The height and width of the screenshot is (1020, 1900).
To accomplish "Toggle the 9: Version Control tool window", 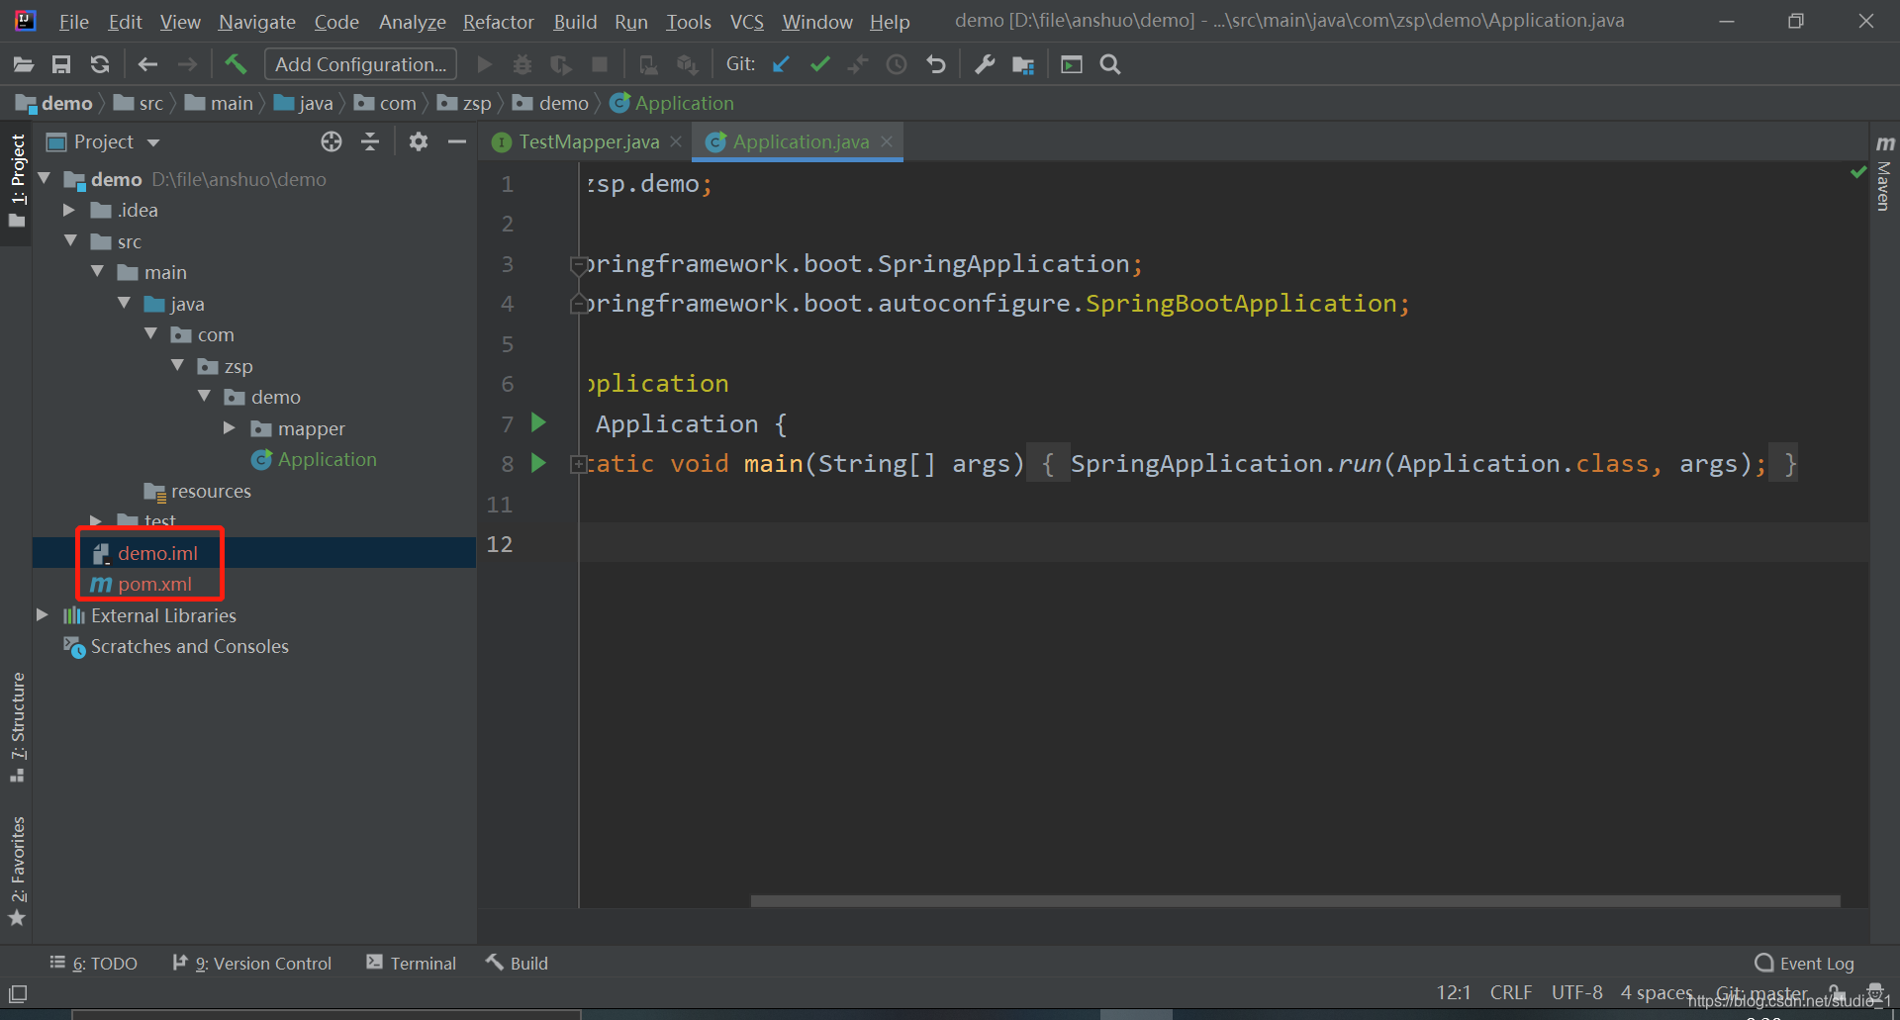I will (251, 963).
